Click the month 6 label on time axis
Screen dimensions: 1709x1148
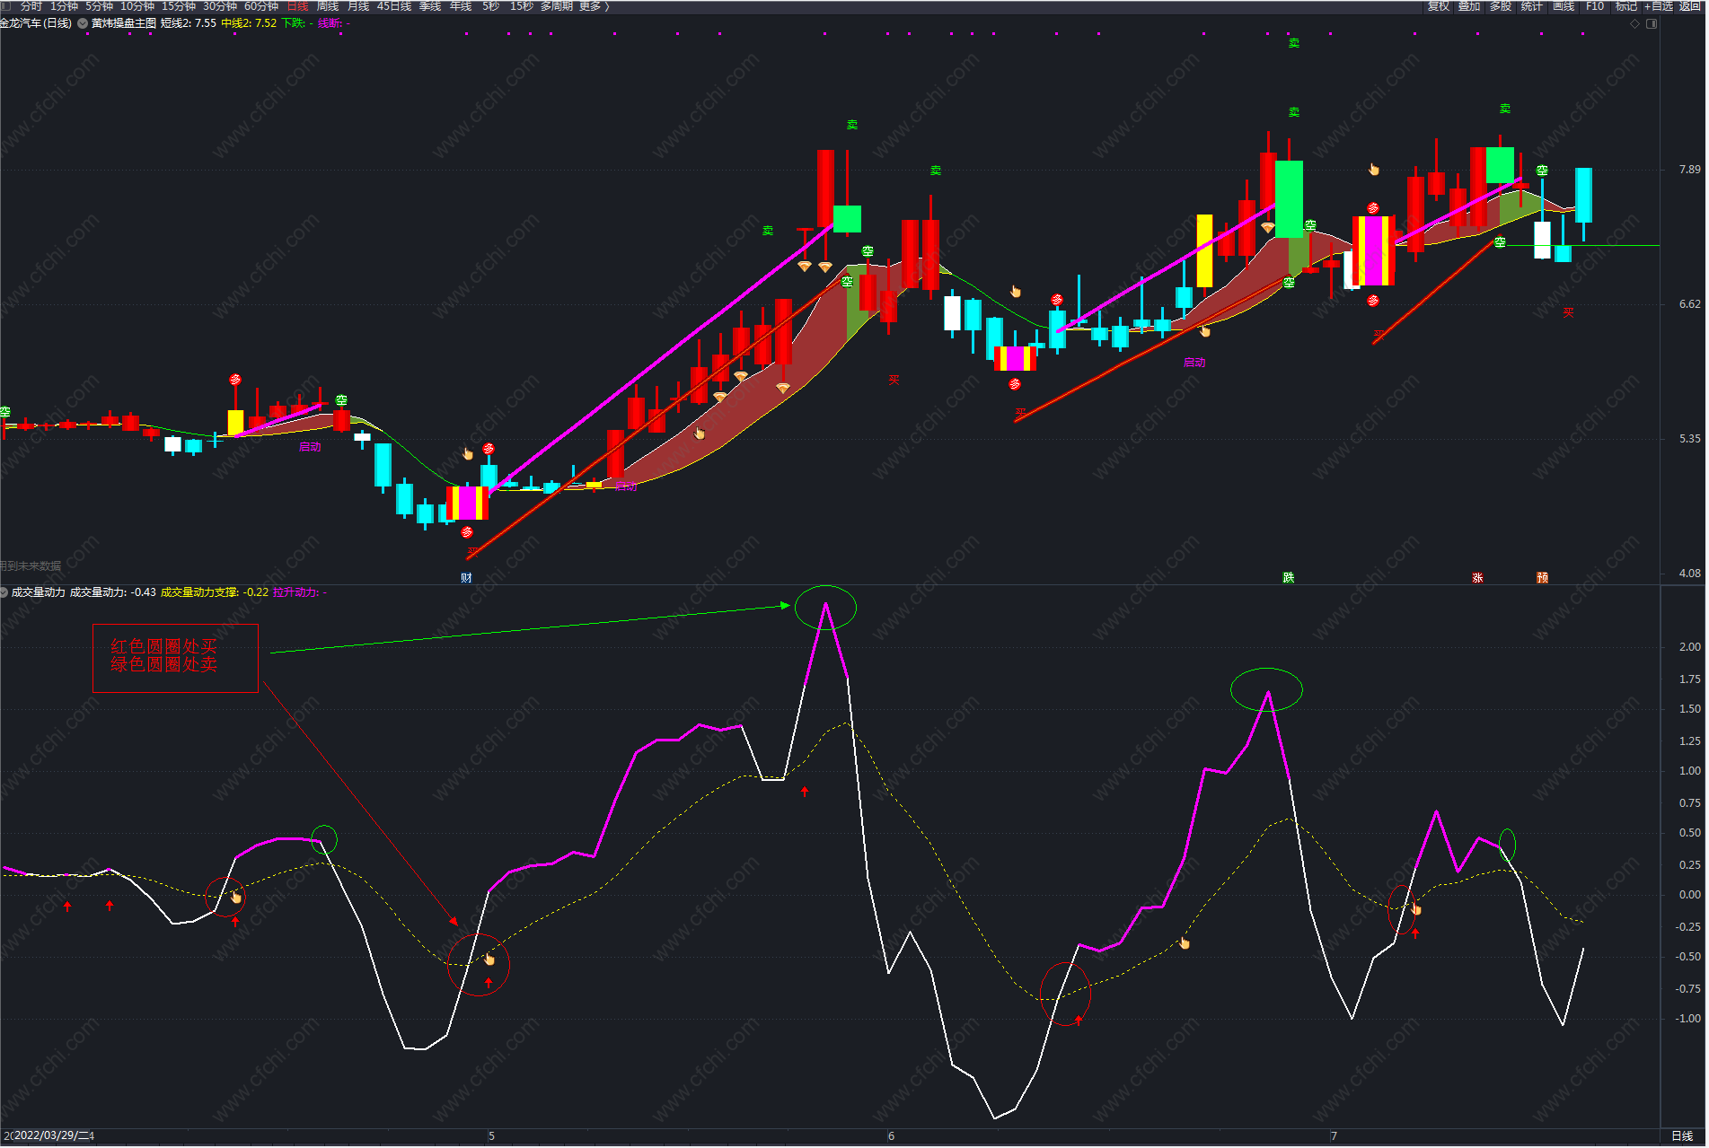coord(891,1136)
